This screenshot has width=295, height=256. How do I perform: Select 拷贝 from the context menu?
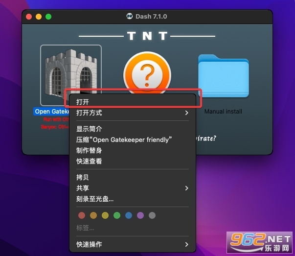(133, 177)
